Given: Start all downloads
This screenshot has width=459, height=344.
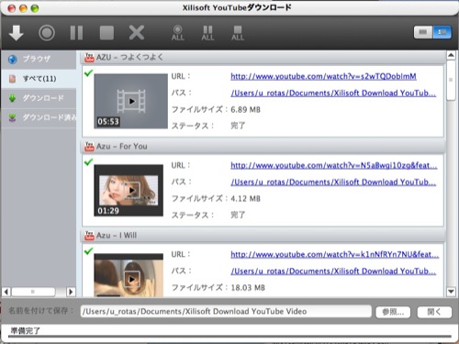Looking at the screenshot, I should 178,33.
